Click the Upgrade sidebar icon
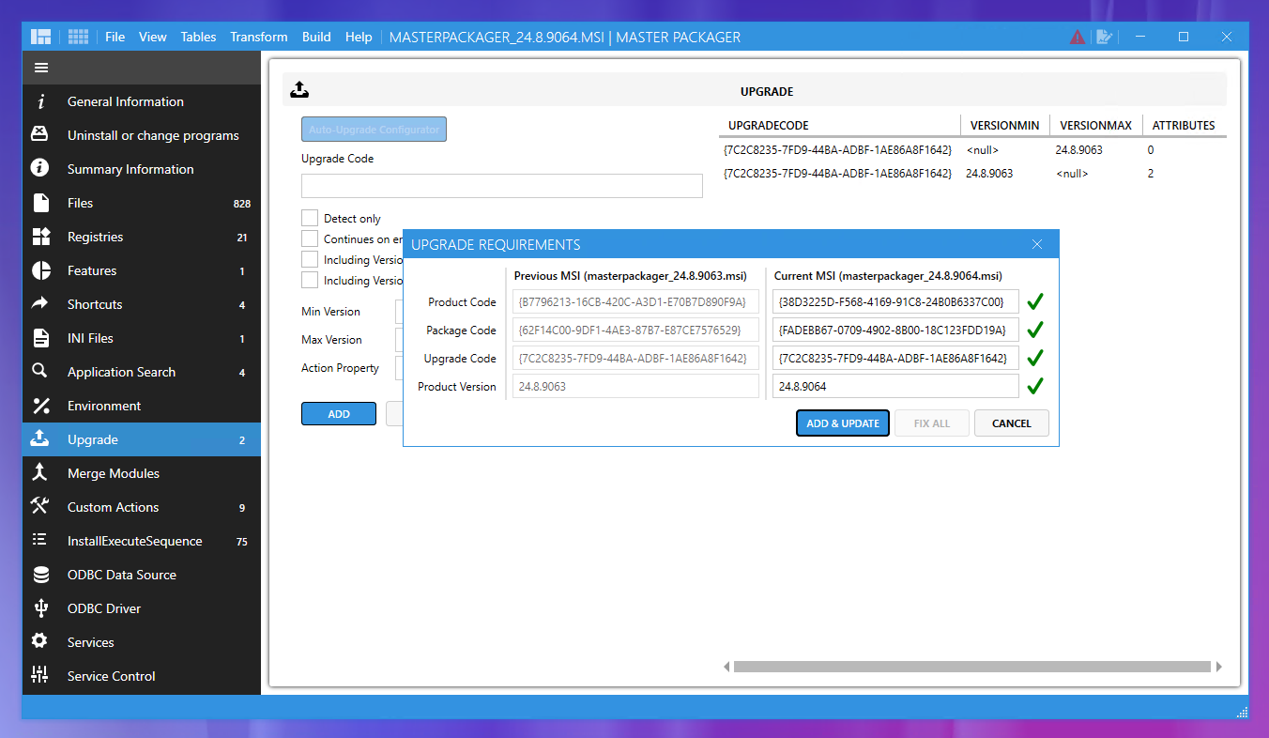The image size is (1269, 738). click(40, 439)
